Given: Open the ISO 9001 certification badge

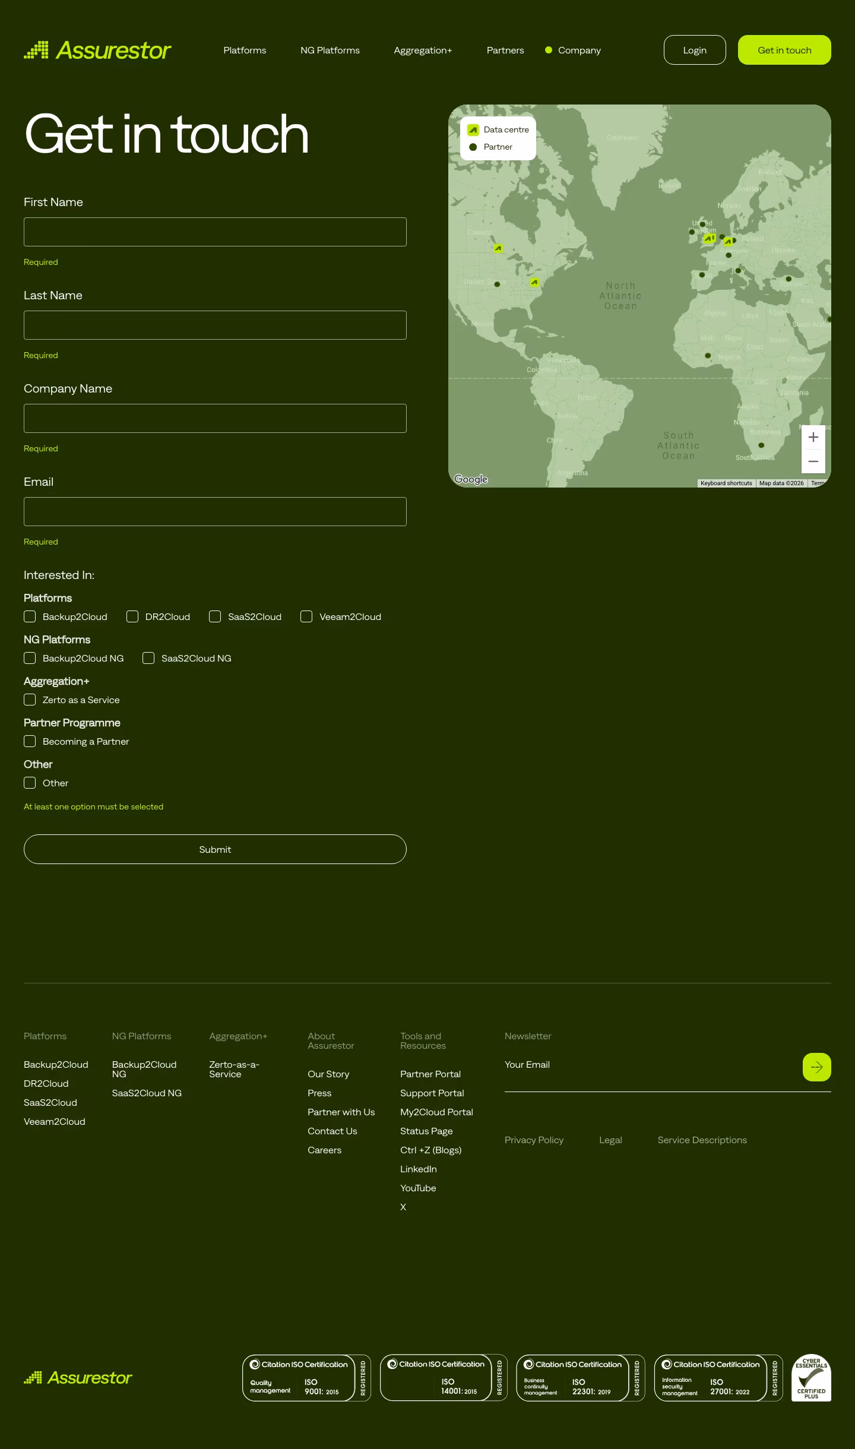Looking at the screenshot, I should [306, 1378].
